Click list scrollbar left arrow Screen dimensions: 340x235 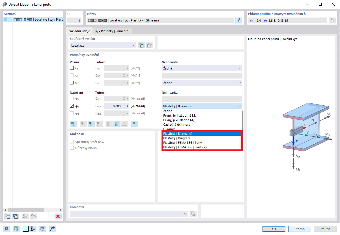5,210
